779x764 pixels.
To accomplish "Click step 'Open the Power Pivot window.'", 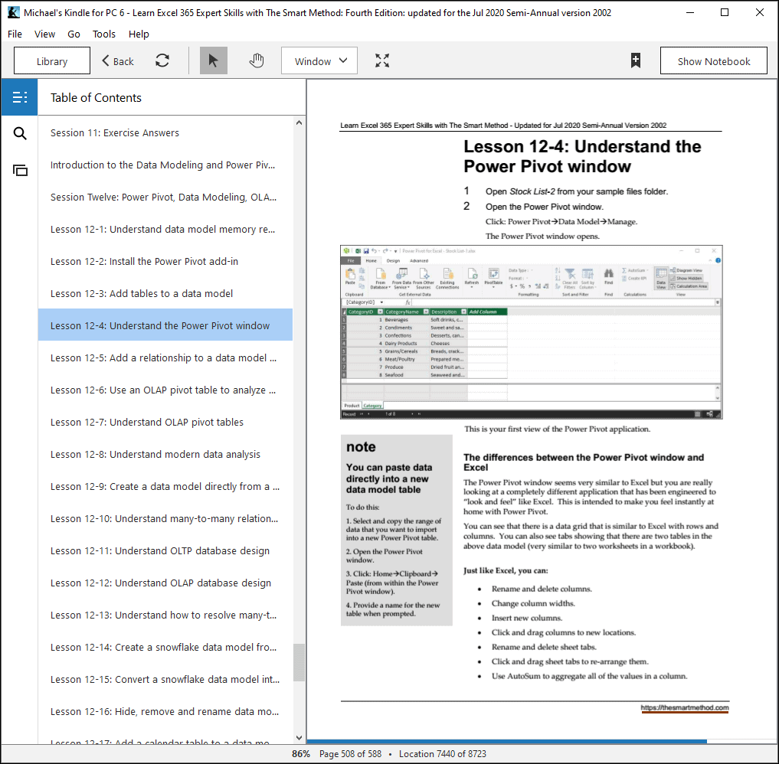I will [544, 207].
